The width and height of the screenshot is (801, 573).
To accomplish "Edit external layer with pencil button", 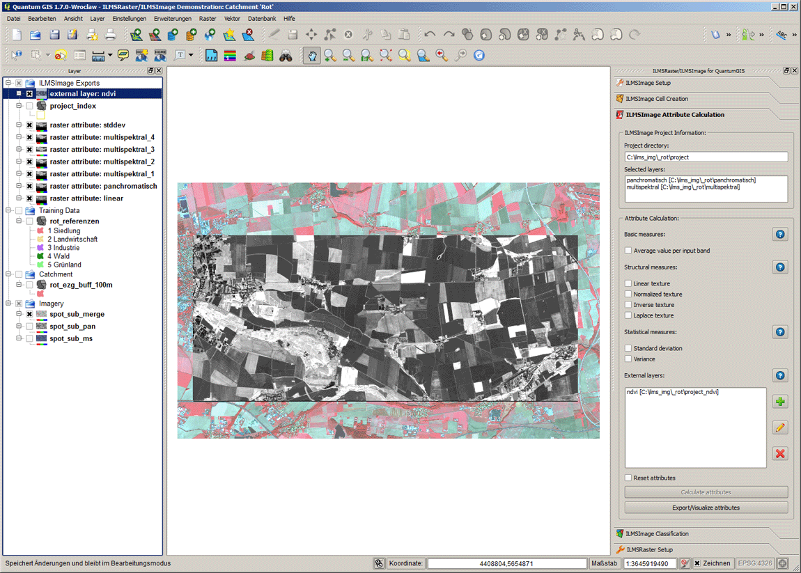I will (x=780, y=427).
